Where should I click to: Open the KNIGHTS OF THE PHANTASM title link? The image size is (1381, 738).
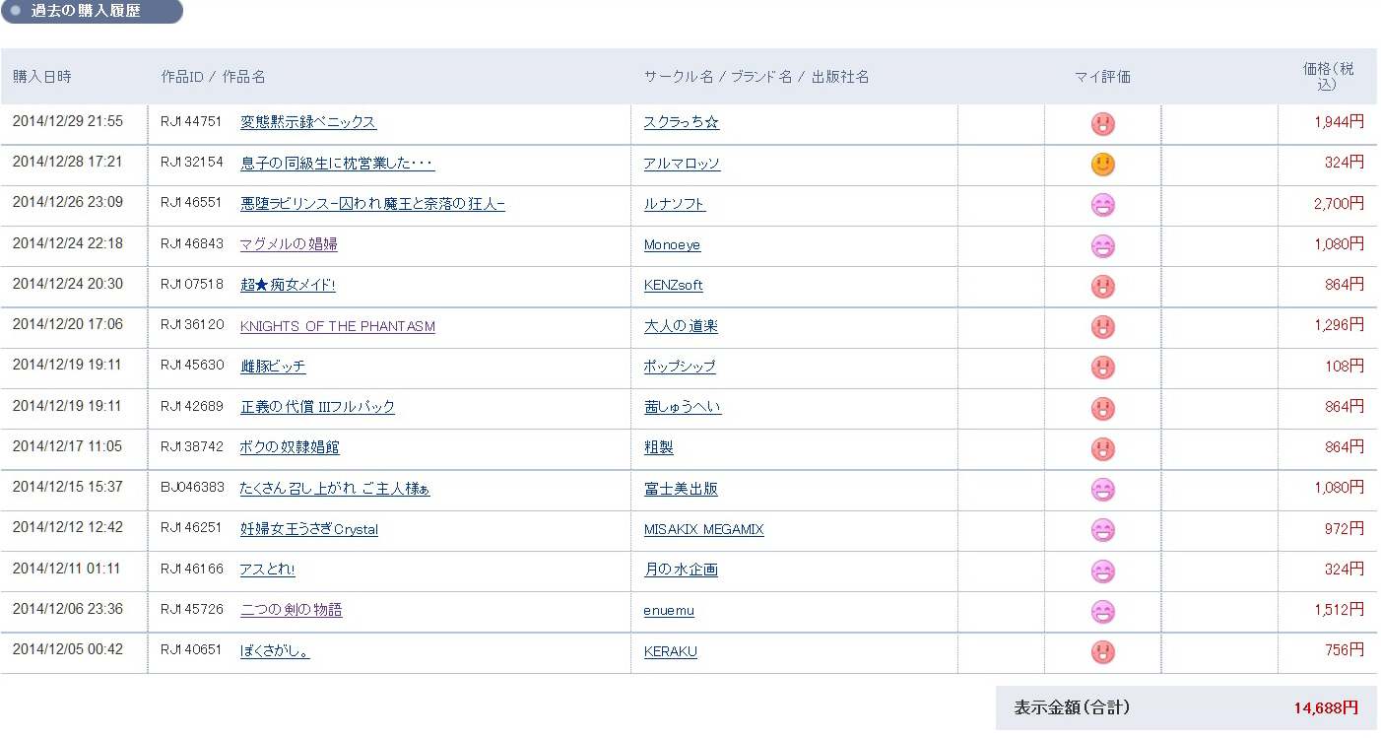click(338, 326)
